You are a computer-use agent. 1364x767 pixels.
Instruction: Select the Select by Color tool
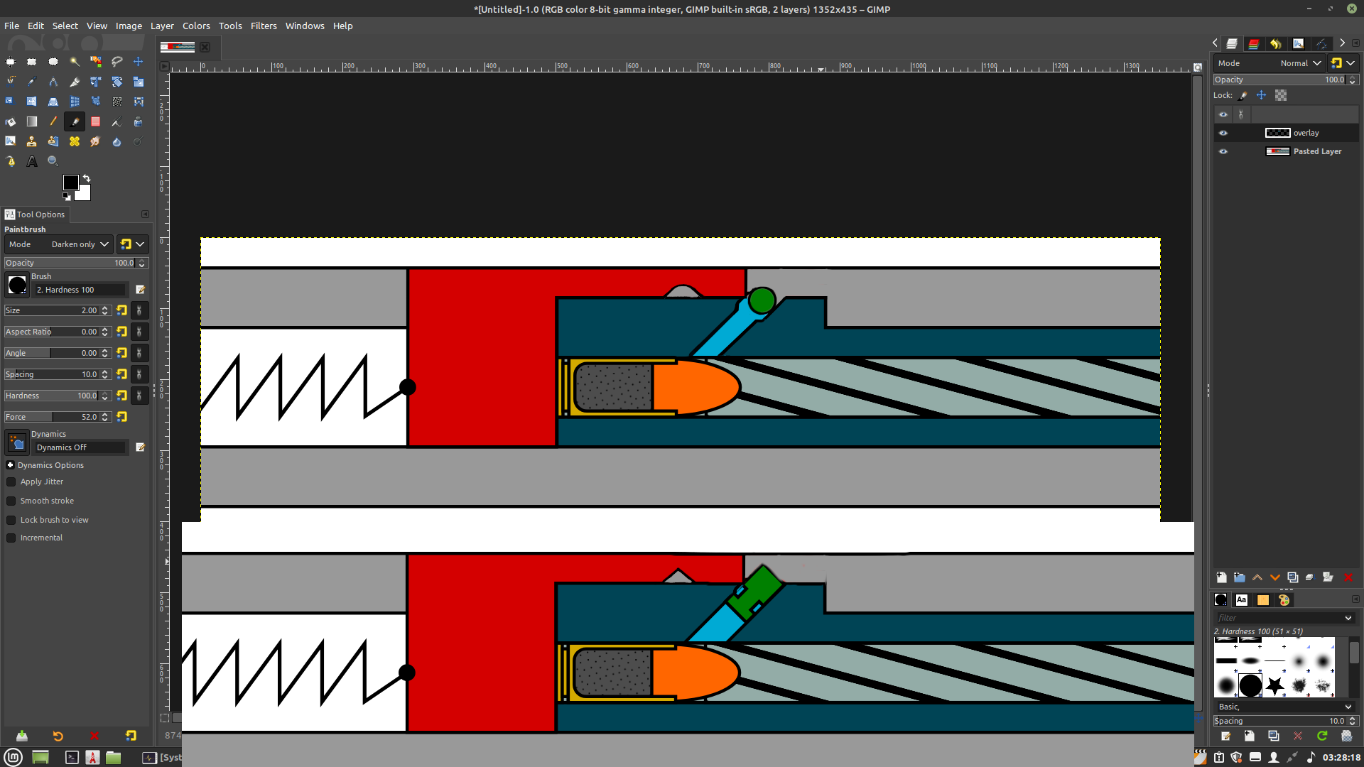point(95,62)
